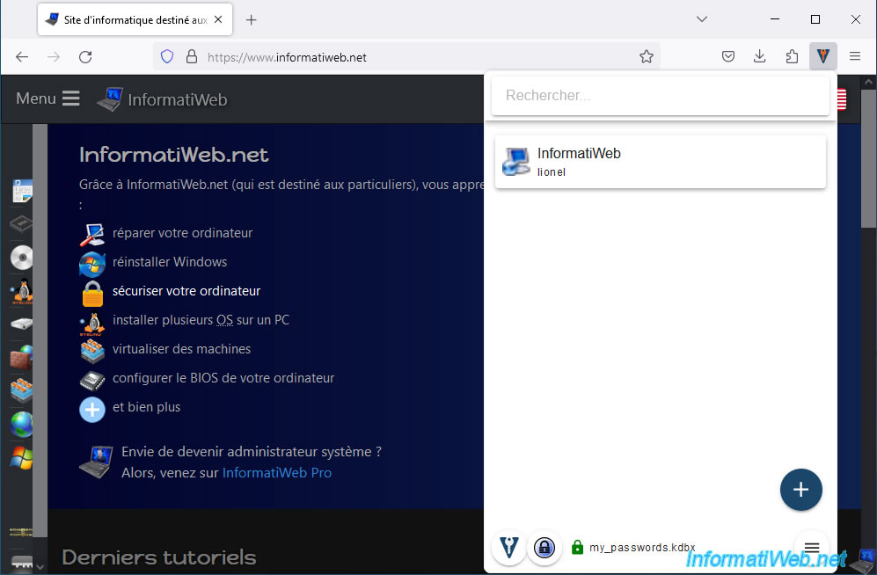This screenshot has height=575, width=877.
Task: Open the Firefox extensions puzzle icon
Action: [792, 56]
